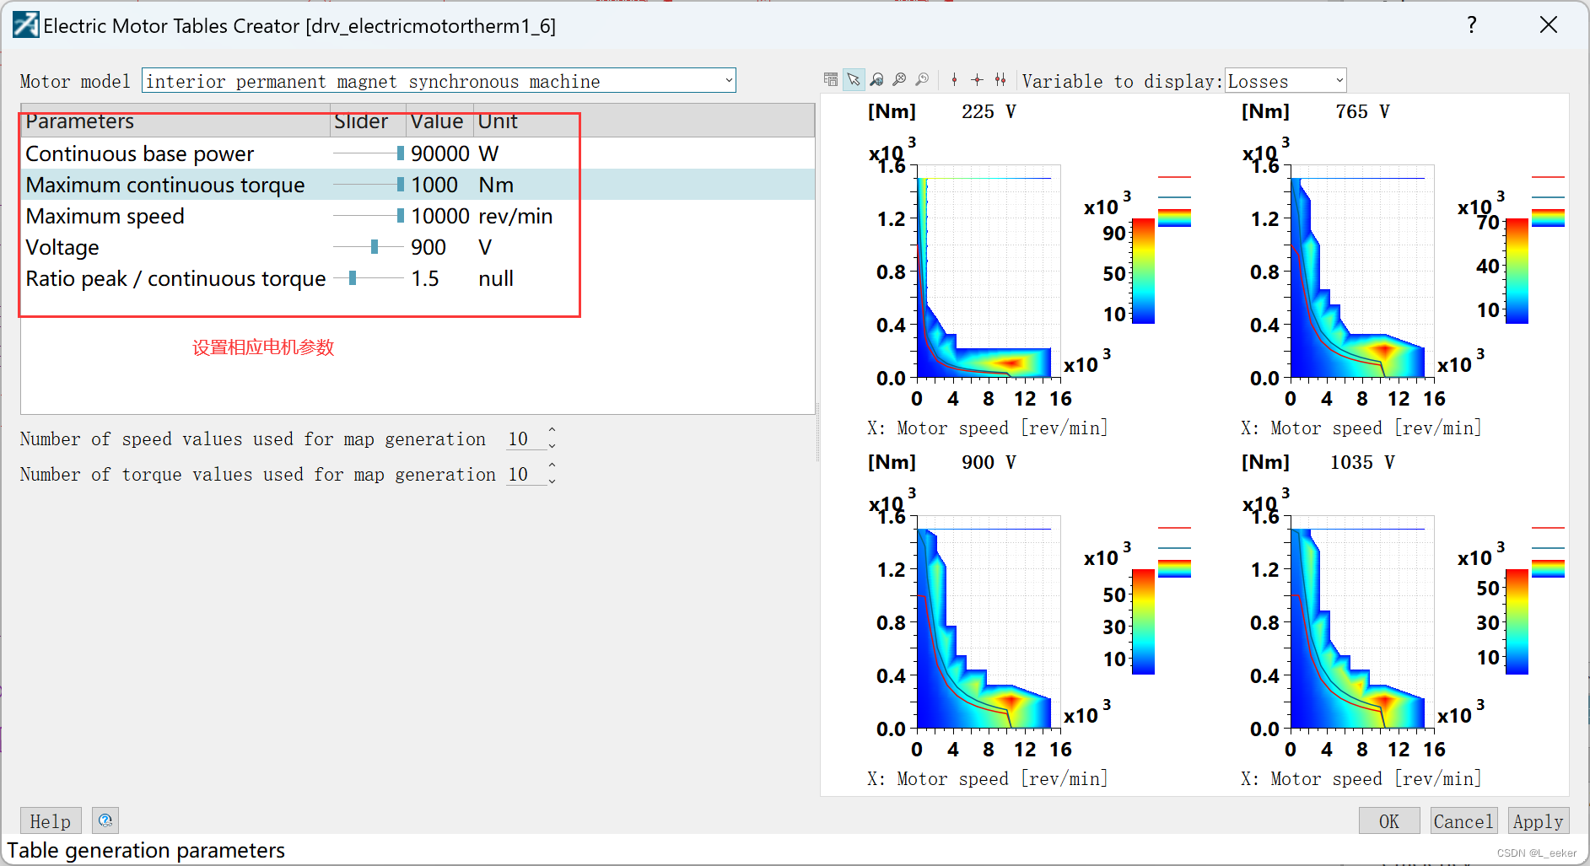Confirm settings with the OK button

point(1389,820)
